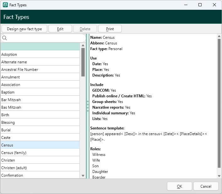Click the details pane scrollbar thumb
222x194 pixels.
(219, 103)
